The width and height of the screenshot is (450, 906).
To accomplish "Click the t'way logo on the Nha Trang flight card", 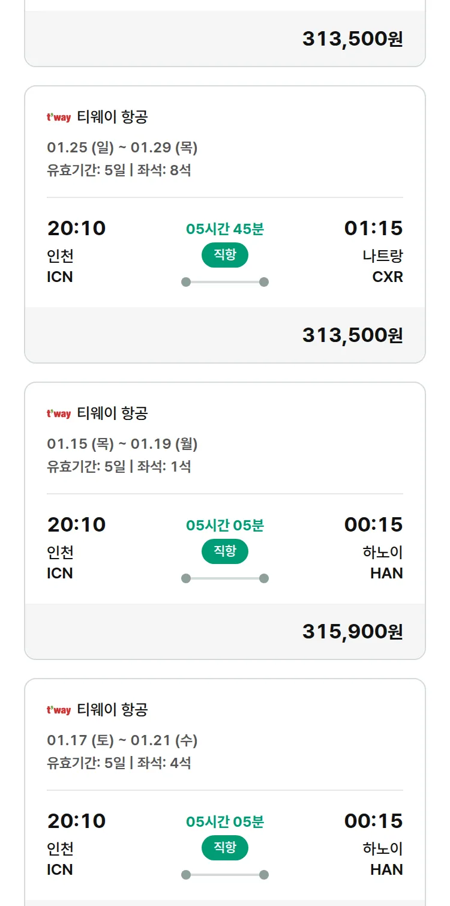I will (59, 118).
